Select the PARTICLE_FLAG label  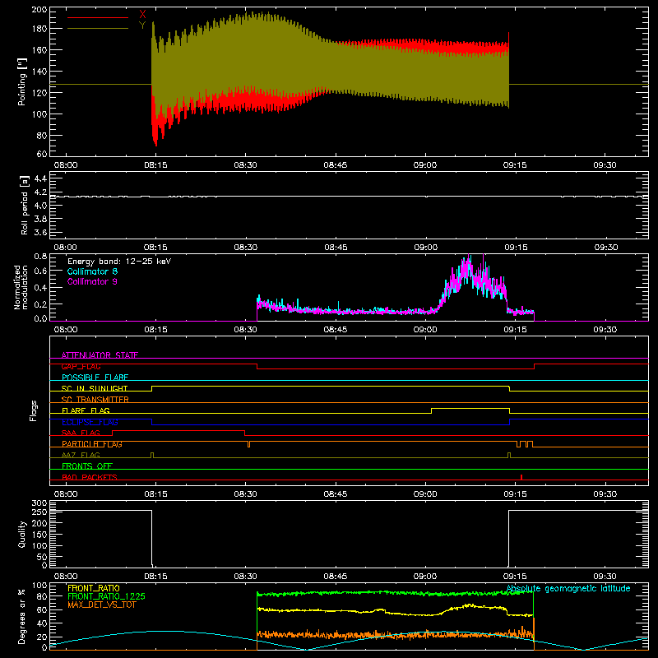[92, 444]
